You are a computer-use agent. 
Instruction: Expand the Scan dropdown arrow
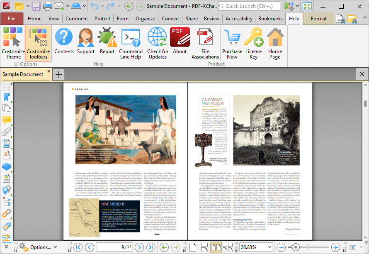(x=84, y=6)
